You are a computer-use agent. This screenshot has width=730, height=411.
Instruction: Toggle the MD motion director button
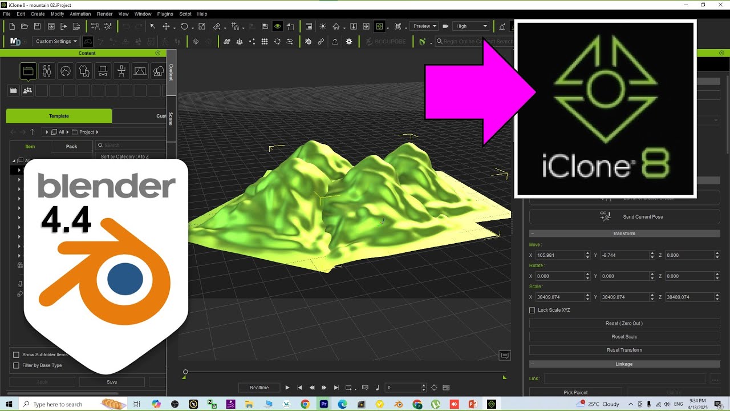click(15, 42)
